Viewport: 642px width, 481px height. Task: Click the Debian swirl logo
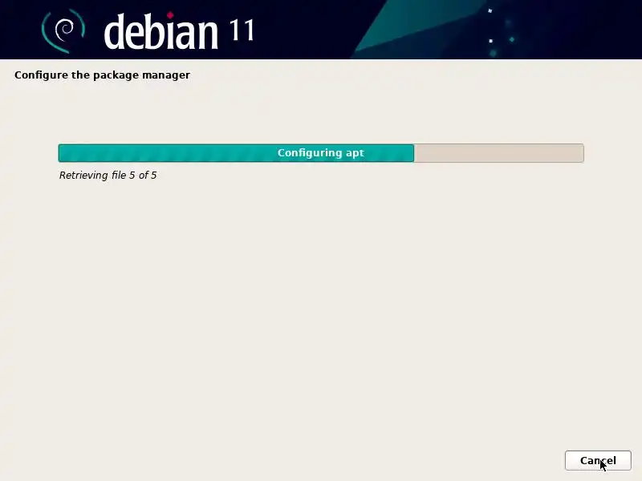point(63,31)
